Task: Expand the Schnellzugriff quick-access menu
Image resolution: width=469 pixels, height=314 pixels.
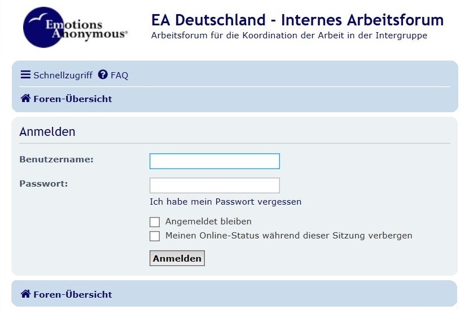Action: pyautogui.click(x=62, y=75)
